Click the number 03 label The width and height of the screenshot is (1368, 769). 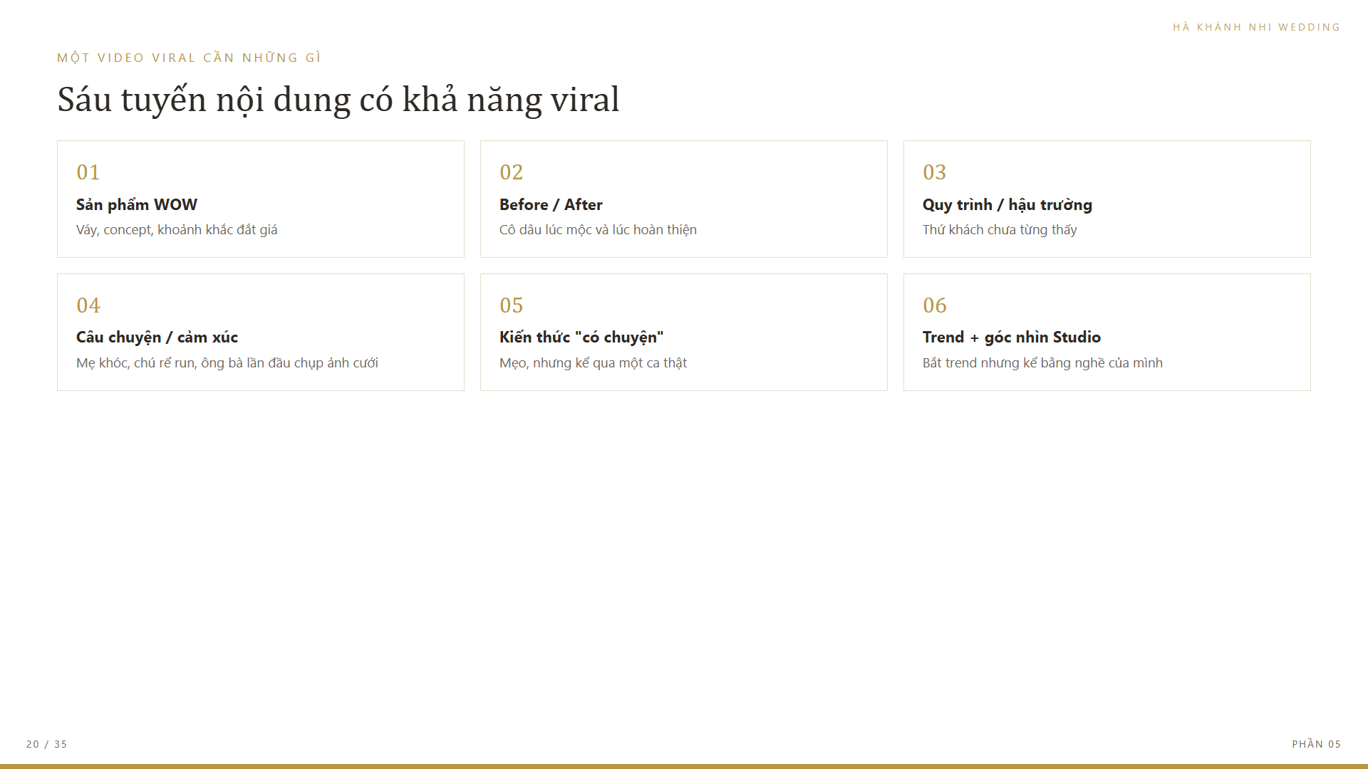pos(935,172)
